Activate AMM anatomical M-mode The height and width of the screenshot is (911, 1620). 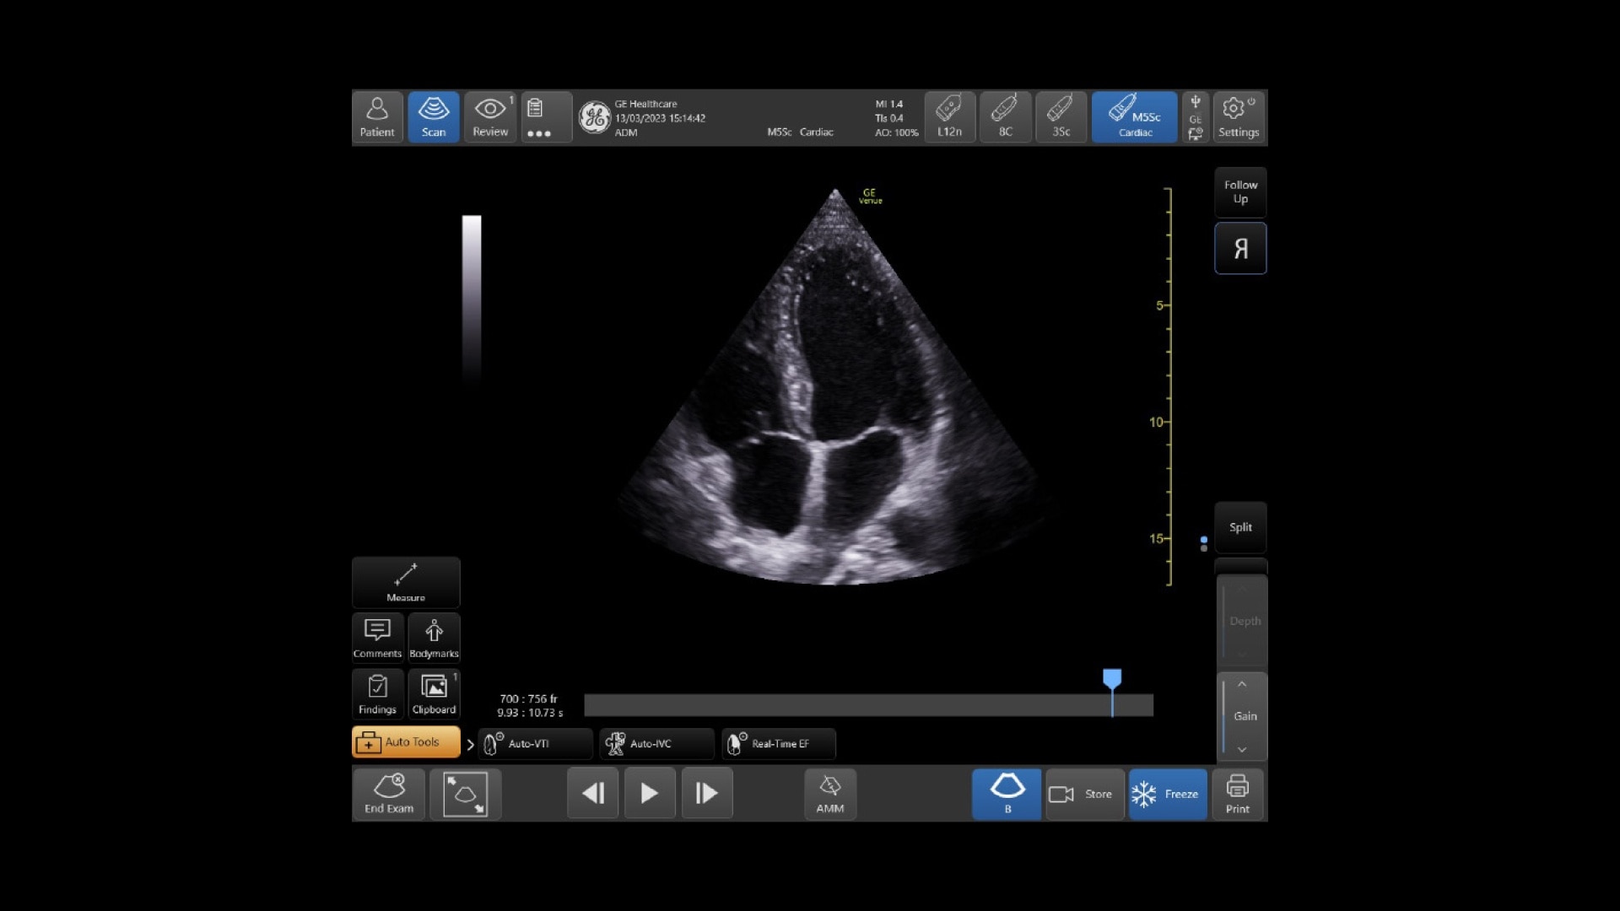(830, 794)
